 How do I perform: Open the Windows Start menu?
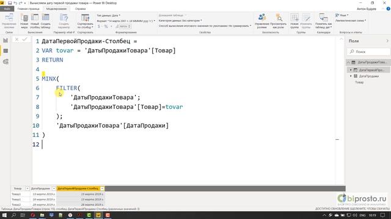4,215
